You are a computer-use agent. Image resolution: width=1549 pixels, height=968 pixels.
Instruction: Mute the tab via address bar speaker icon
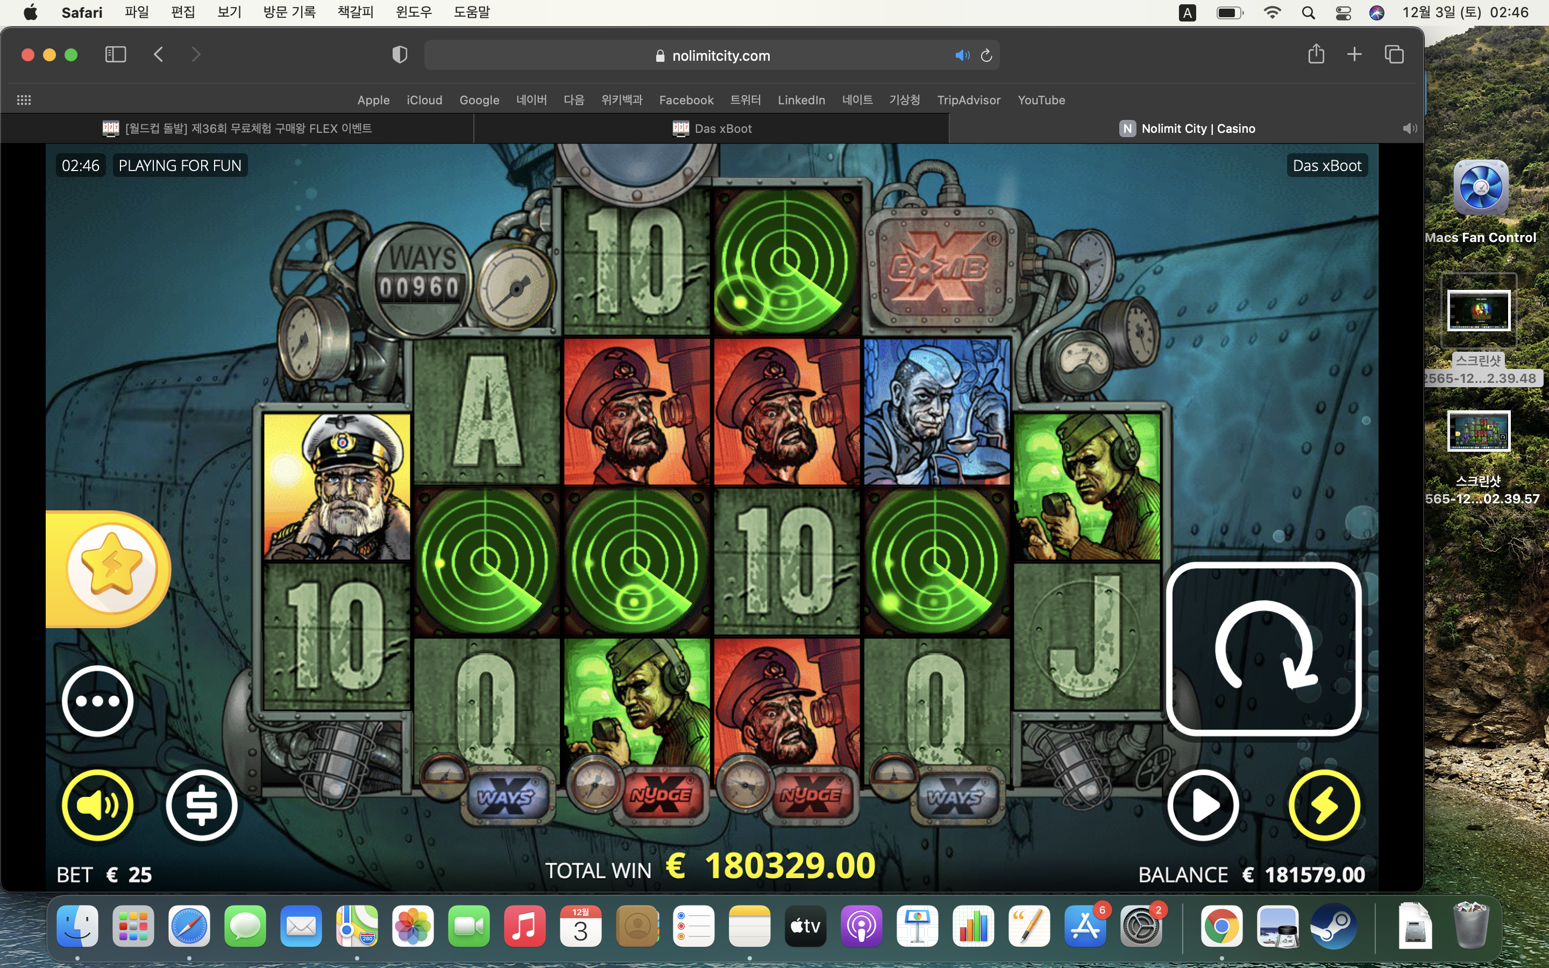point(962,56)
